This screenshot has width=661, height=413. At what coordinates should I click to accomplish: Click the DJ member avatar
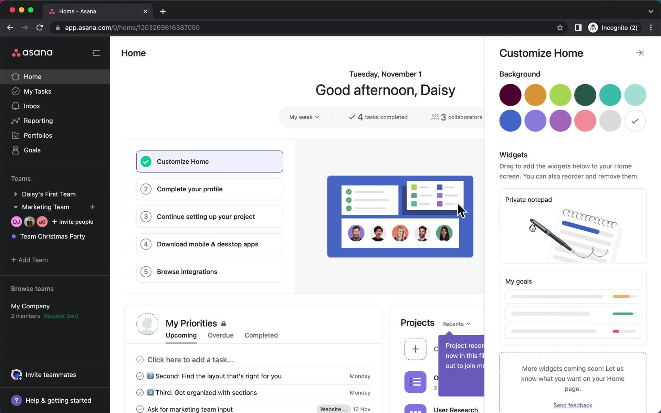pos(17,222)
